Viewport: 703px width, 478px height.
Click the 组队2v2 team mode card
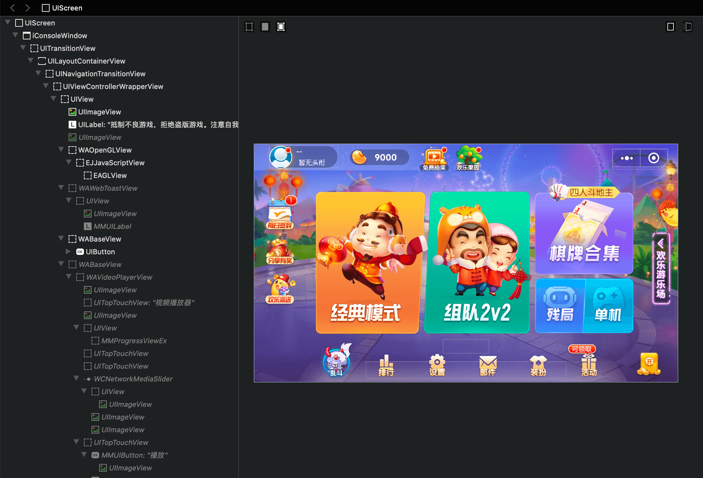tap(477, 263)
